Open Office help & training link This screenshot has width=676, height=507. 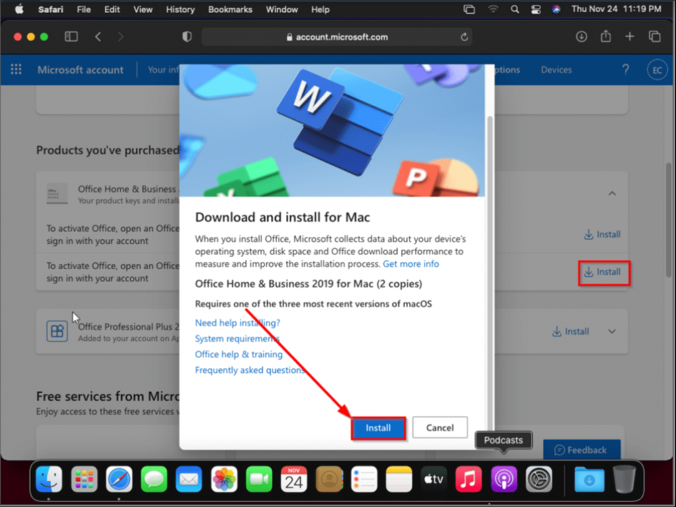click(239, 355)
